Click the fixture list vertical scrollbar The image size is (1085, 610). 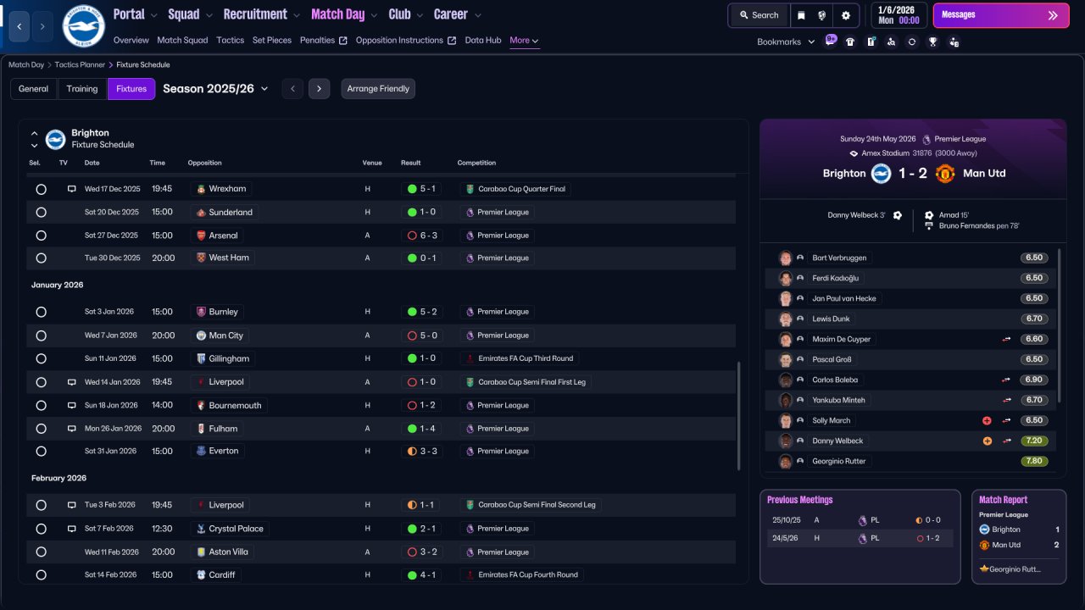739,417
